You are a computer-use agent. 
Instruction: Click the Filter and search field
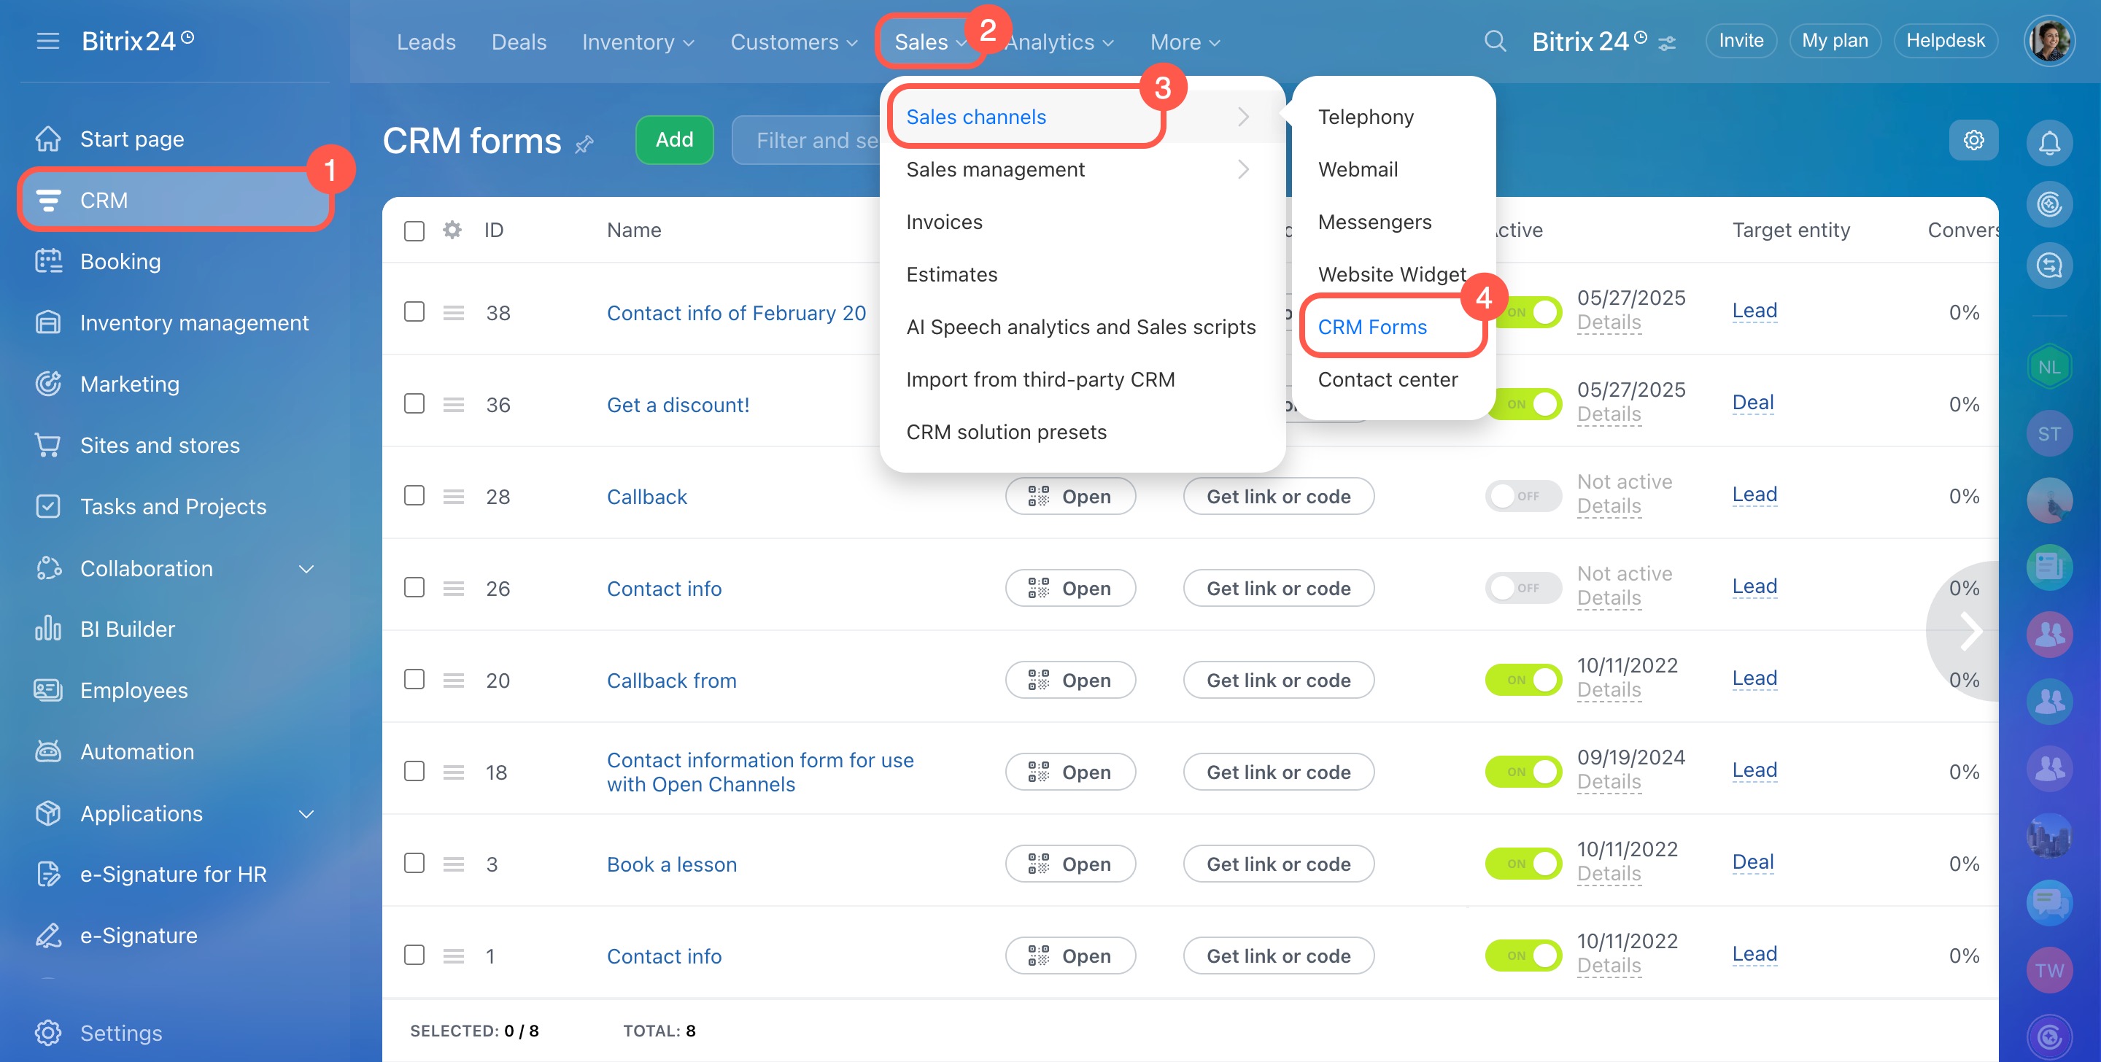coord(808,140)
